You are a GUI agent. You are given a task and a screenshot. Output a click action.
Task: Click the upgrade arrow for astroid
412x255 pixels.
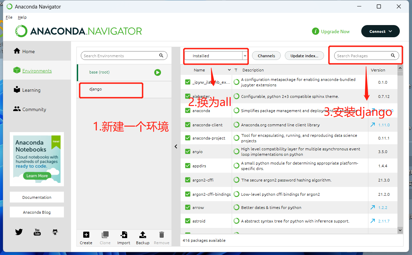coord(373,221)
